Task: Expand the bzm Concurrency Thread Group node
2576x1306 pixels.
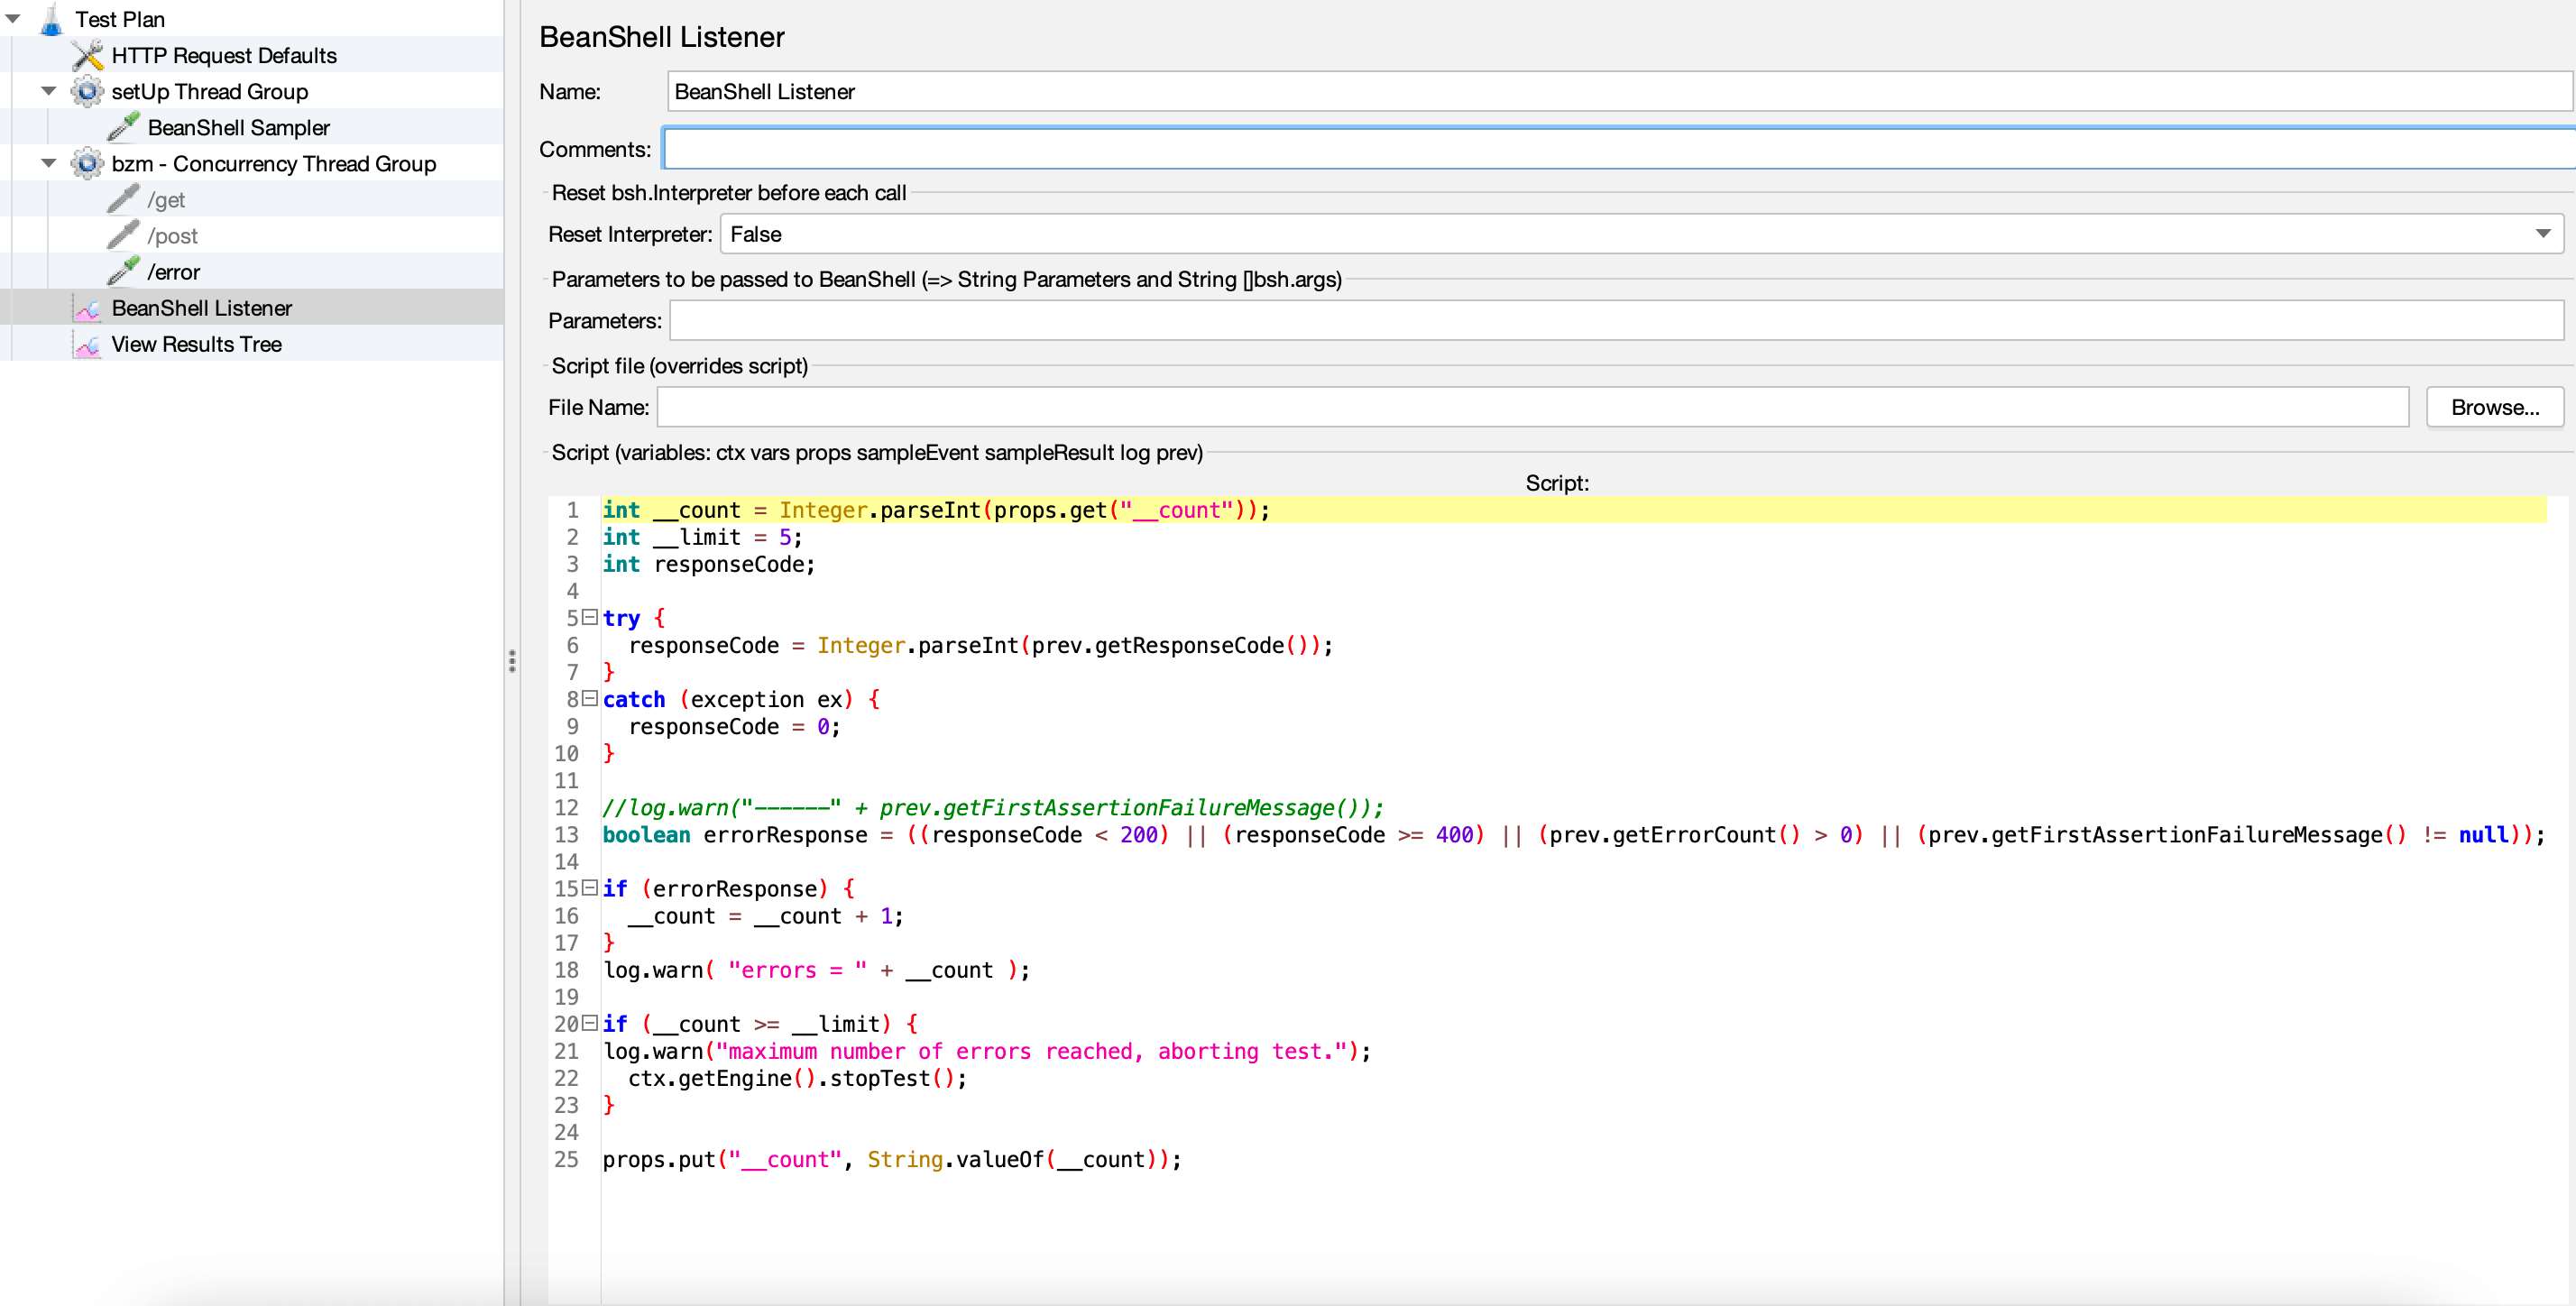Action: pyautogui.click(x=45, y=161)
